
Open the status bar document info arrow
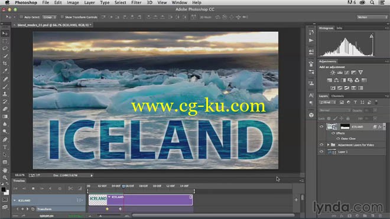pos(92,175)
